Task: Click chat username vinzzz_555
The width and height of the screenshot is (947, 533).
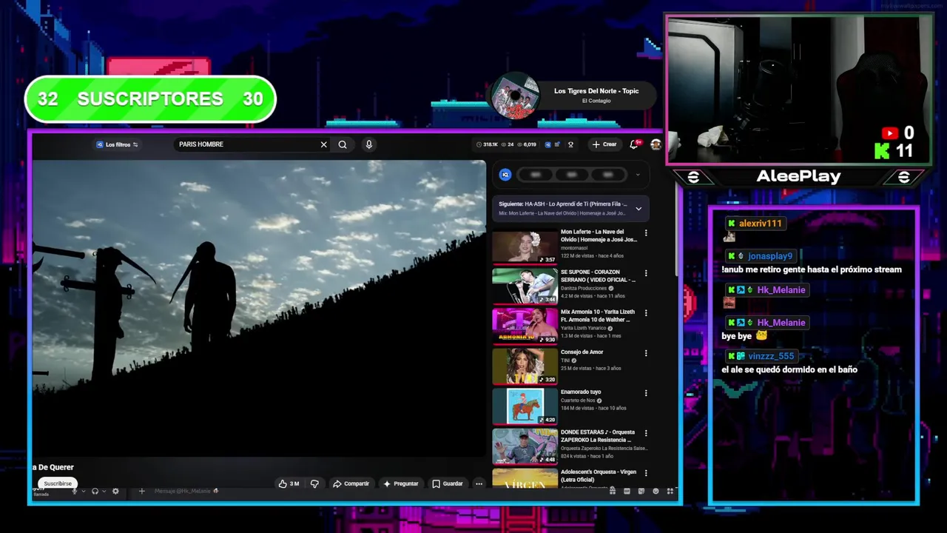Action: [x=771, y=356]
